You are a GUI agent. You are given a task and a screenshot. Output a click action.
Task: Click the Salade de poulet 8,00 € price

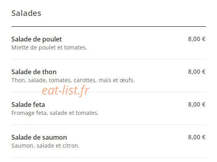tap(197, 39)
